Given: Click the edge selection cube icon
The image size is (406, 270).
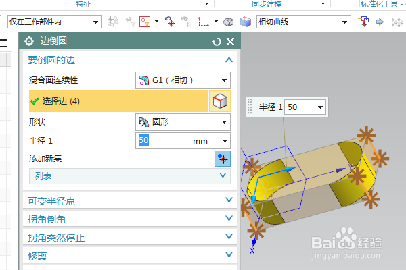Looking at the screenshot, I should [x=220, y=101].
